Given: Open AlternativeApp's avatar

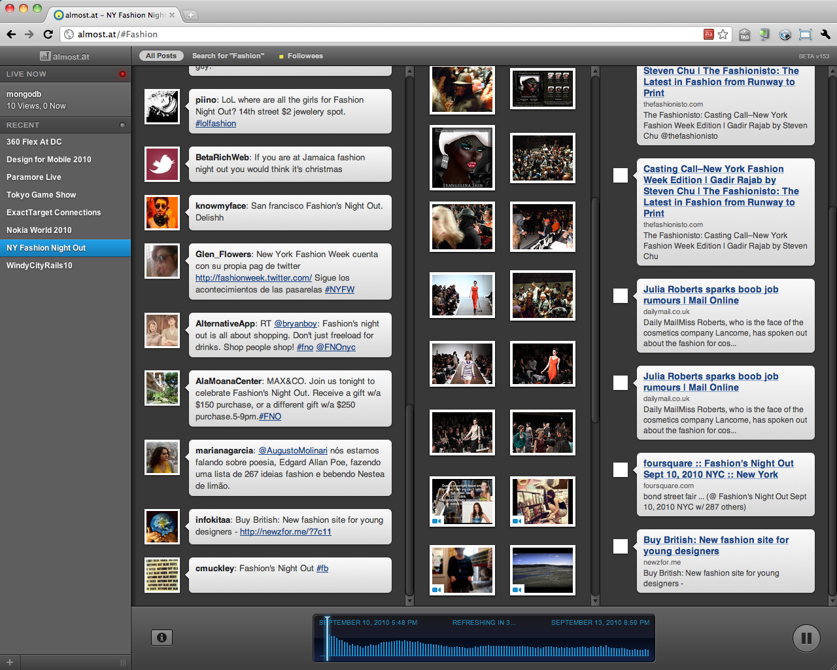Looking at the screenshot, I should pos(162,330).
